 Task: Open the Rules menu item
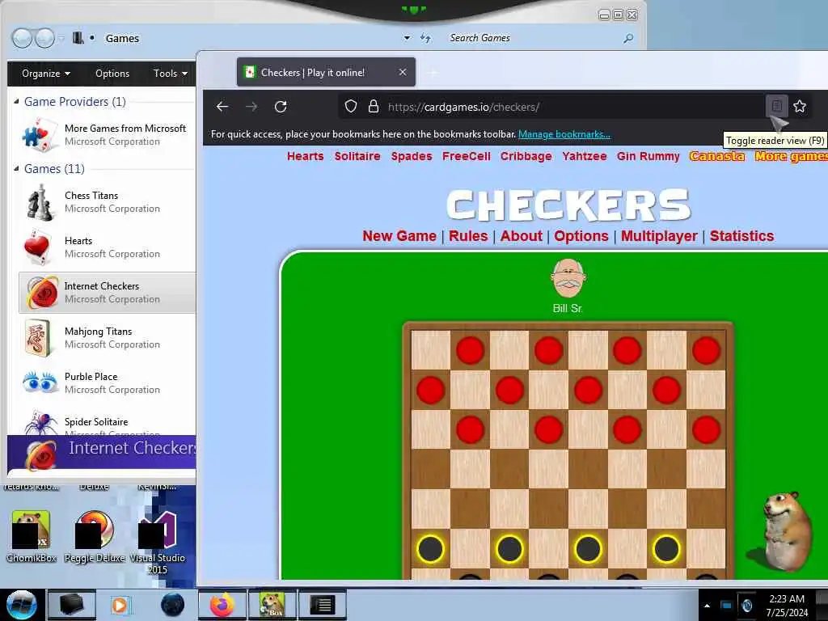468,236
